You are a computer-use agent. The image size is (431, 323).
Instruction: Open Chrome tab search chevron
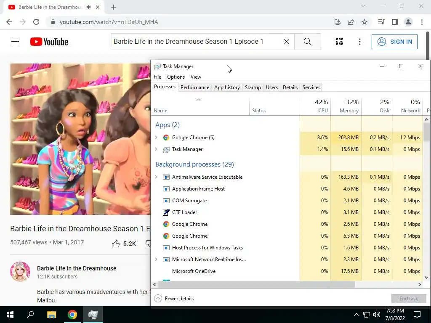[x=363, y=6]
